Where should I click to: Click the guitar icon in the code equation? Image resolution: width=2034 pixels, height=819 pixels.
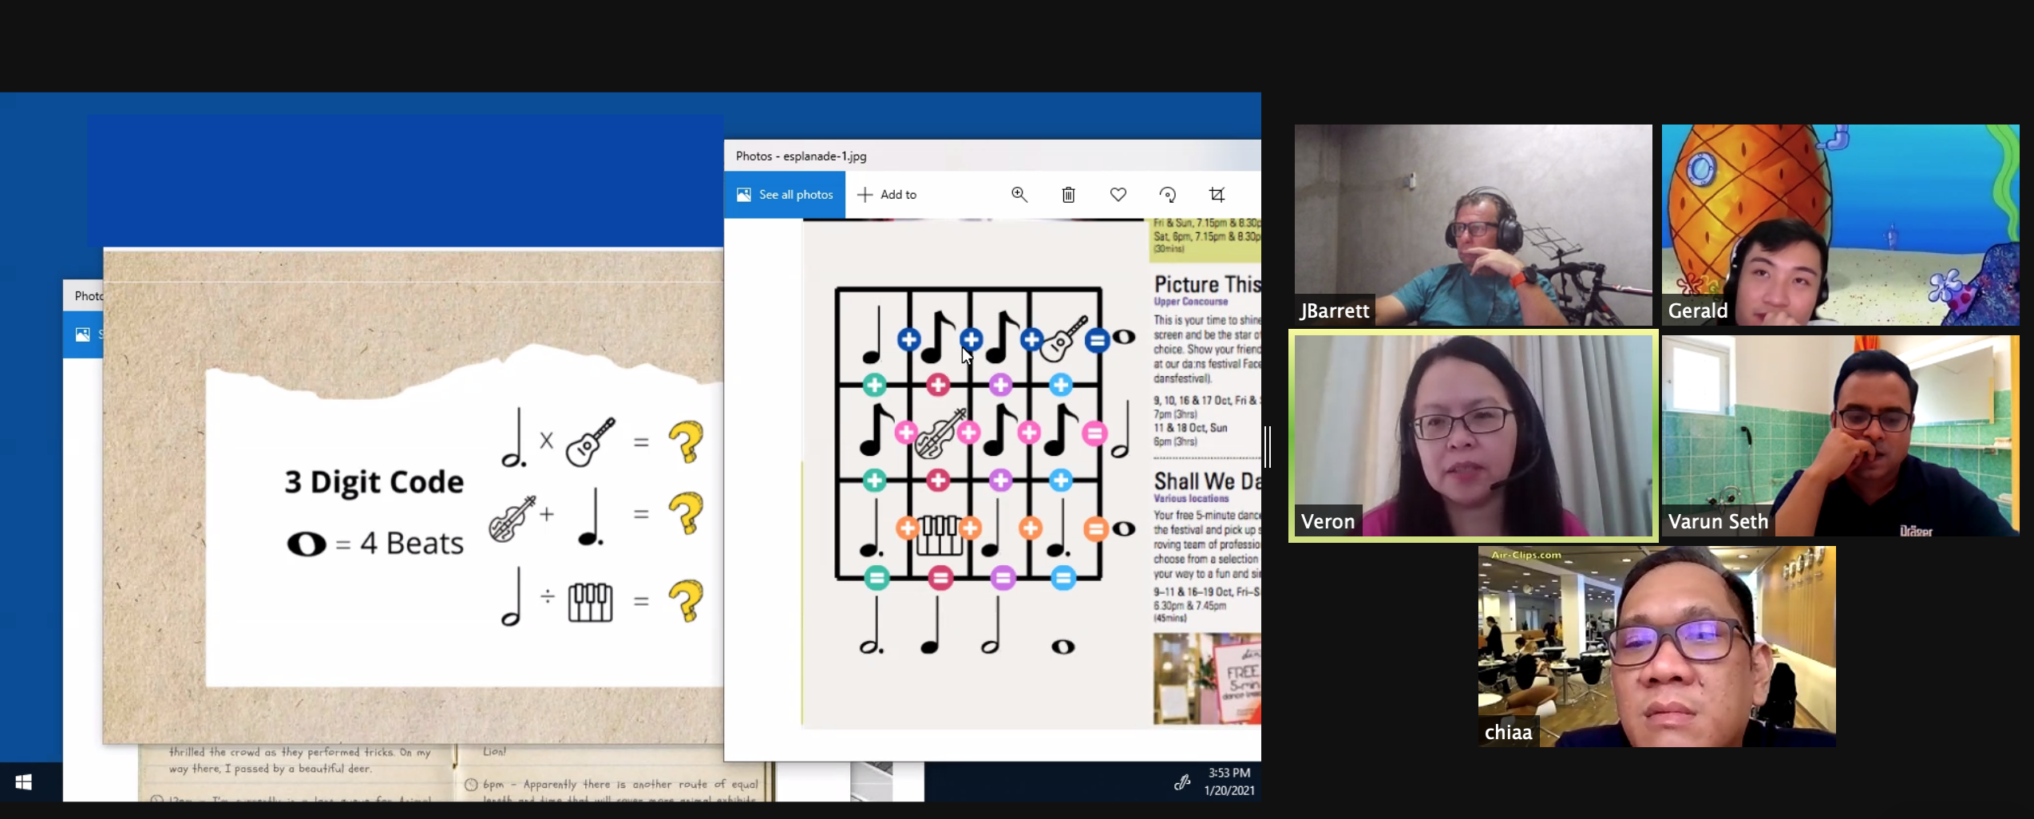[x=590, y=441]
